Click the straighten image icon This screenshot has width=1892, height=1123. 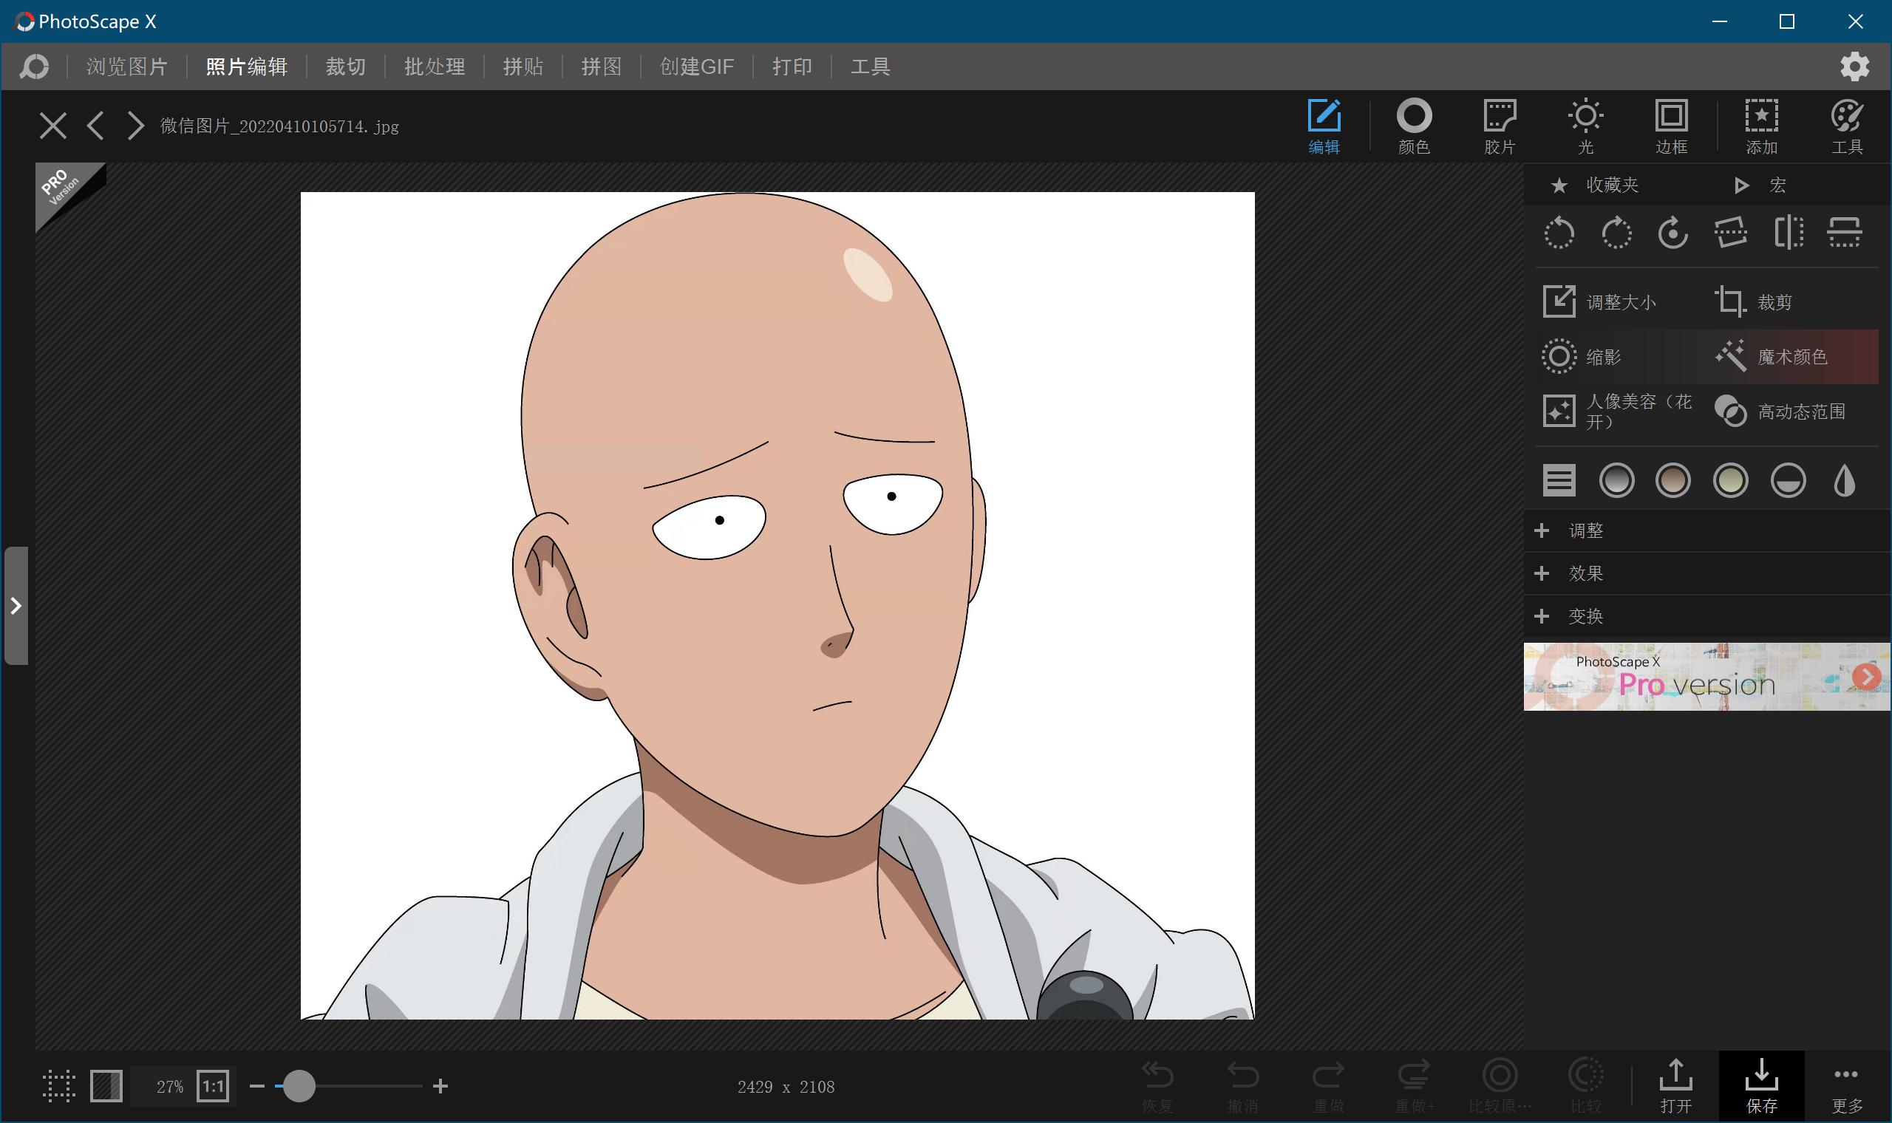point(1731,233)
